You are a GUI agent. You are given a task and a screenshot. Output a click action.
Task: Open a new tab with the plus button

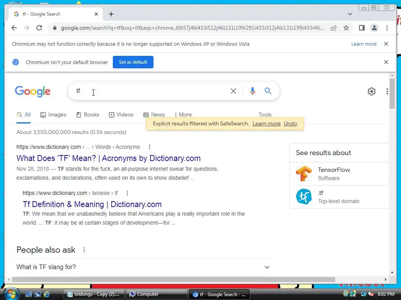pos(111,14)
